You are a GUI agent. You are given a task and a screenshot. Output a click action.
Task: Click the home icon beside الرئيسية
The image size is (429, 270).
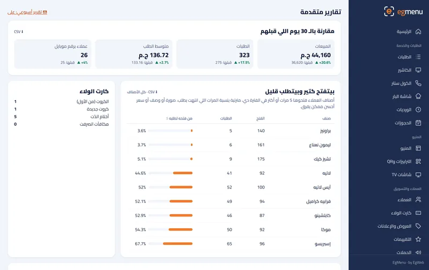(418, 32)
